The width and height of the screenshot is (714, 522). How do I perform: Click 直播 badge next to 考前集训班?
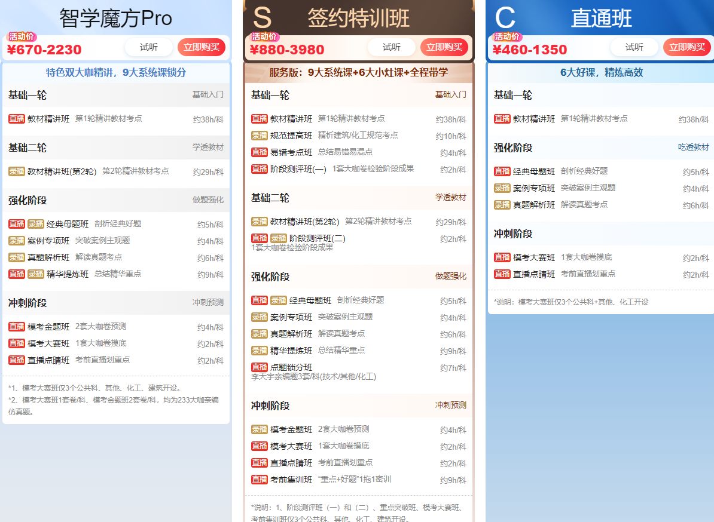260,480
